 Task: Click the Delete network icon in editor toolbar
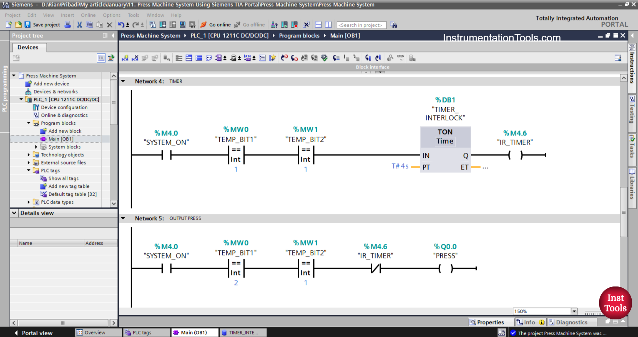(x=135, y=58)
